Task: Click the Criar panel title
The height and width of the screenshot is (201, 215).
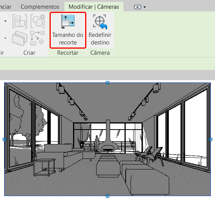Action: (29, 53)
